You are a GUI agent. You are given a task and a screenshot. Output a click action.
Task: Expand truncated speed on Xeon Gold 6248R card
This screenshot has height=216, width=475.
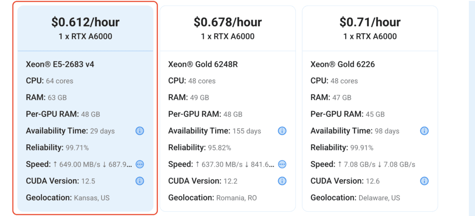(282, 164)
